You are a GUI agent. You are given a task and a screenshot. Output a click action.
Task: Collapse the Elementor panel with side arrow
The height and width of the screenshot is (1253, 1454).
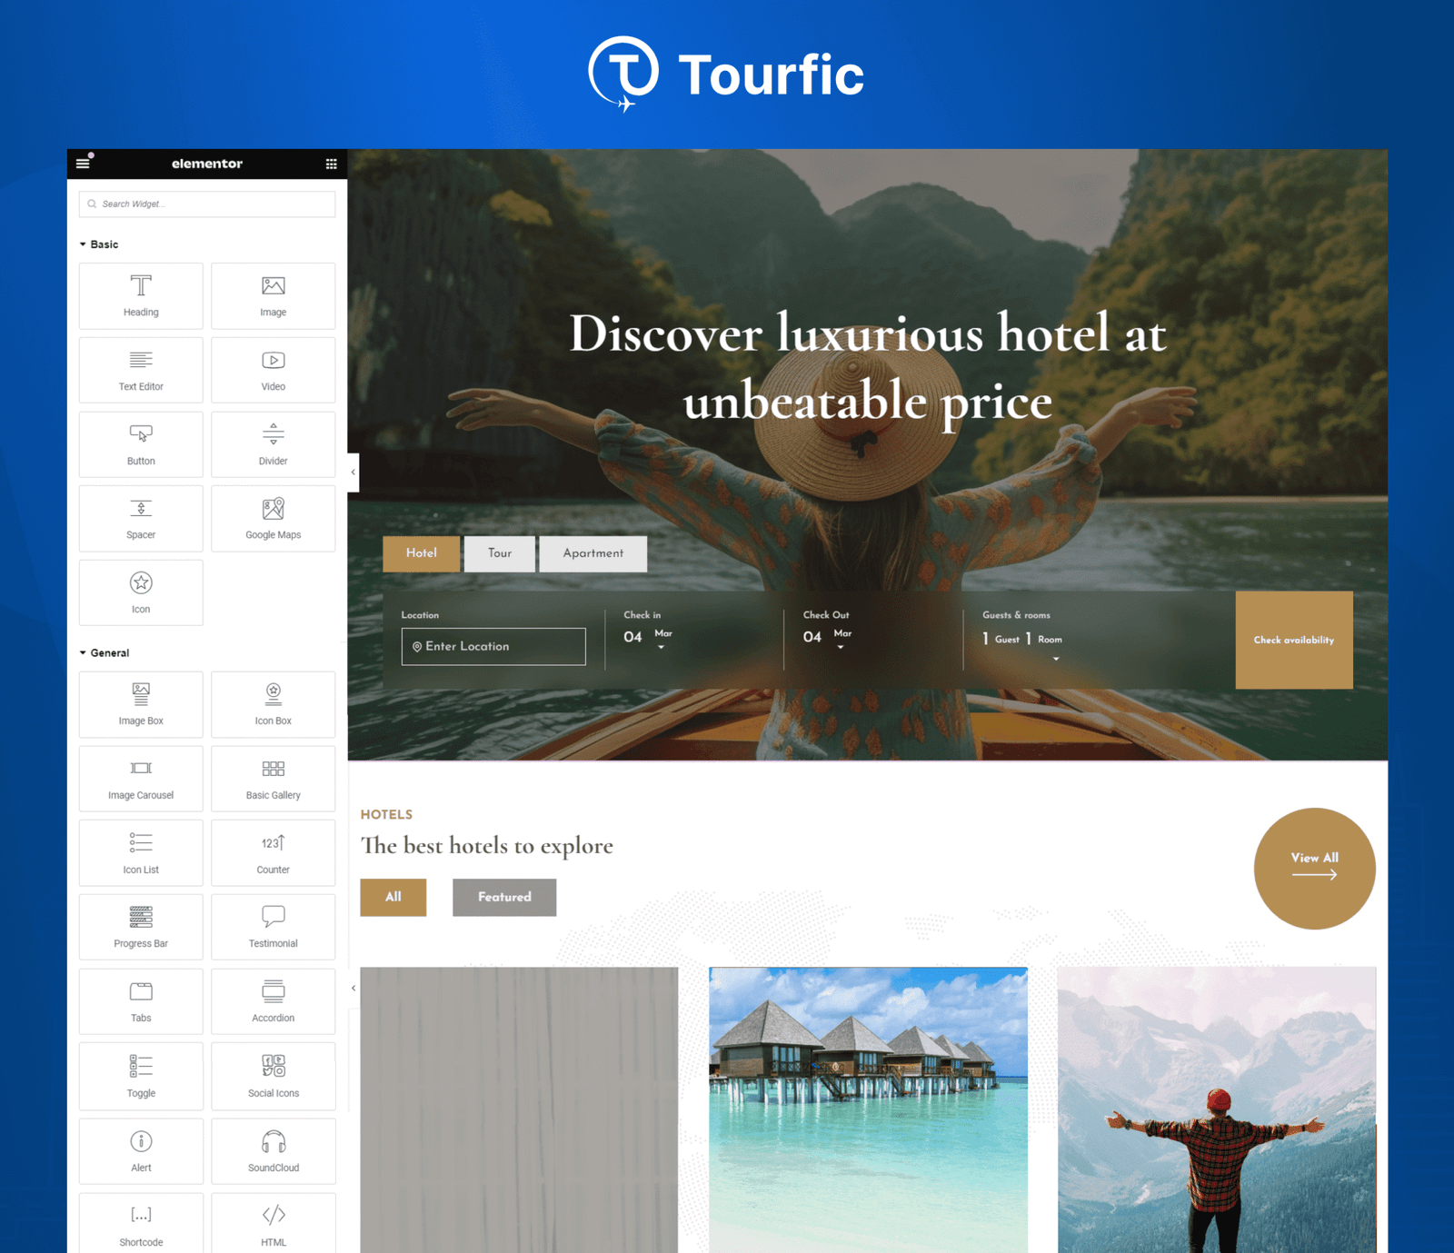click(353, 472)
